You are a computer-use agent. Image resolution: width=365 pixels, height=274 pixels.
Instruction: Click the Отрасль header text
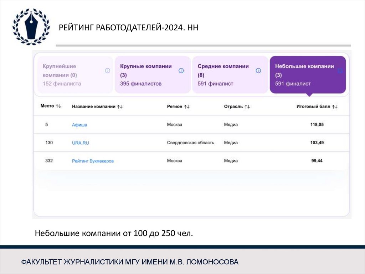coord(233,106)
